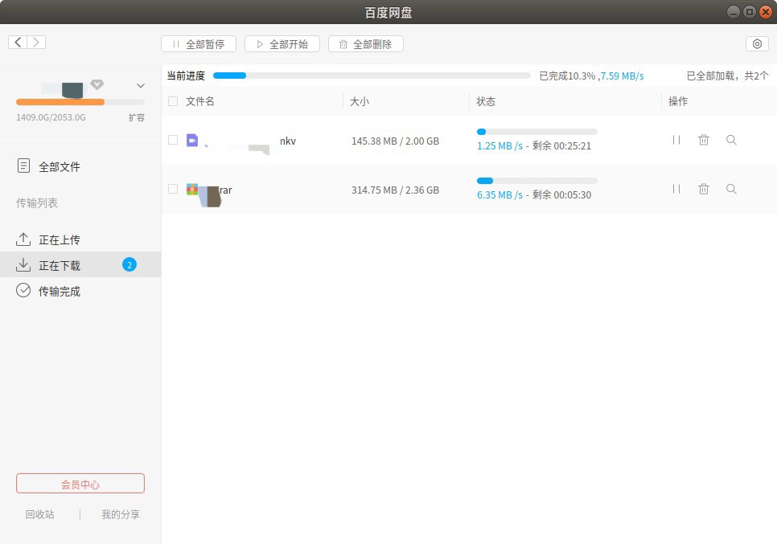Viewport: 777px width, 544px height.
Task: Click 扩容 to expand storage
Action: (137, 117)
